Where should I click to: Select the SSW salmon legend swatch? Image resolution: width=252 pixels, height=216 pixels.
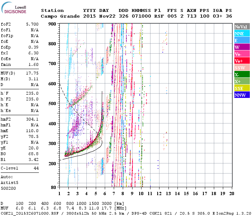242,68
